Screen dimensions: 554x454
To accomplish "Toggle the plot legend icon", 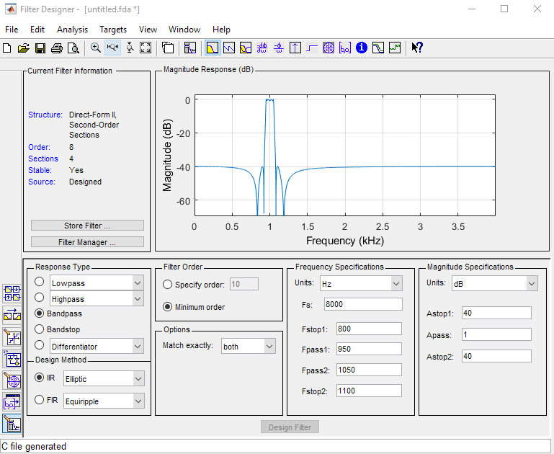I will tap(168, 48).
